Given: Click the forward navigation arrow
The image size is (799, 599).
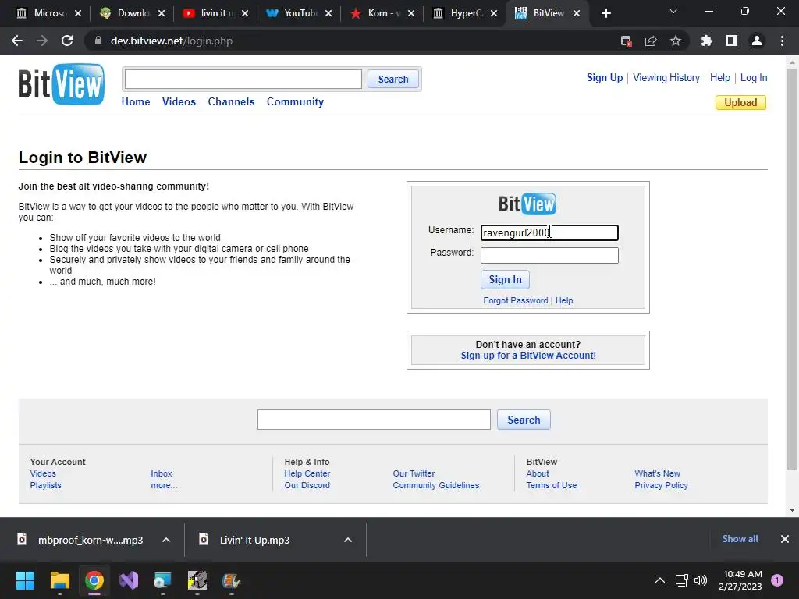Looking at the screenshot, I should (42, 41).
